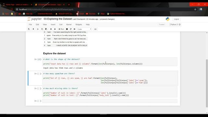Viewport: 208px width, 117px height.
Task: Click the output text Input data has 5568 rows
Action: [x=63, y=68]
